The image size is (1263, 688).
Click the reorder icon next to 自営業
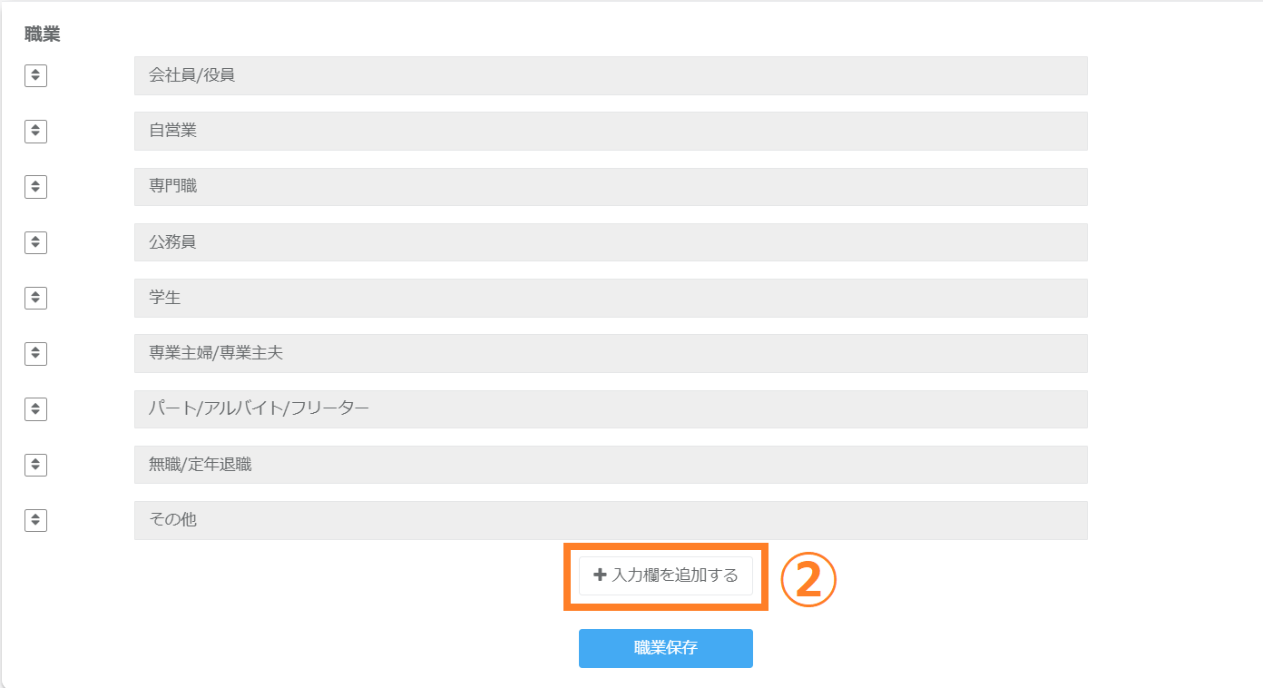click(35, 131)
